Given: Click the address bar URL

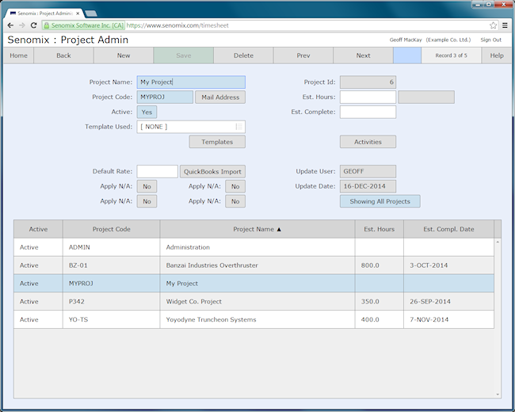Looking at the screenshot, I should (x=177, y=25).
